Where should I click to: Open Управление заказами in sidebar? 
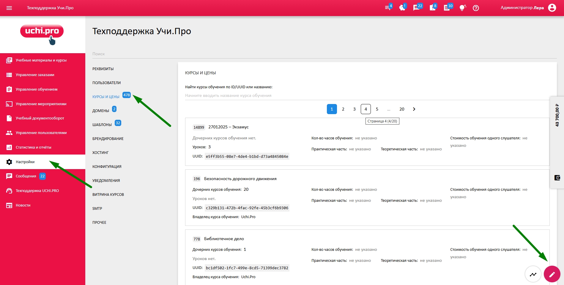click(42, 75)
